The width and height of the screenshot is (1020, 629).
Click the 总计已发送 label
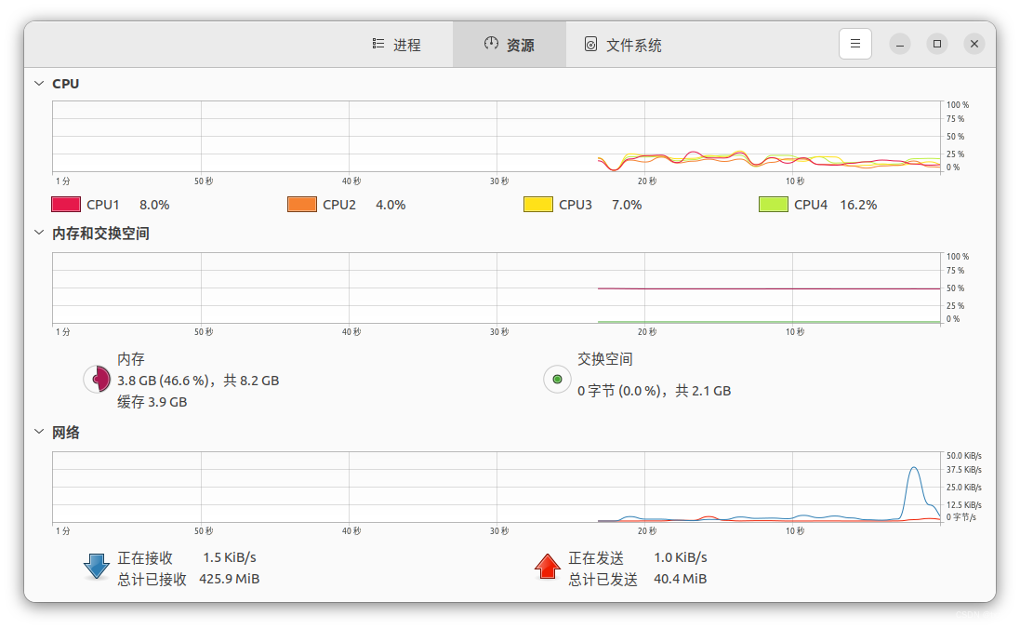[603, 579]
